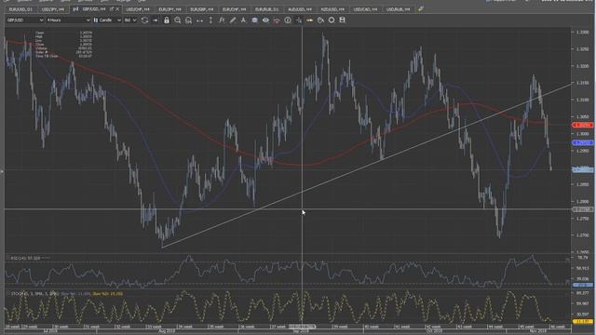
Task: Open the EUR/CHF chart tab
Action: click(234, 8)
